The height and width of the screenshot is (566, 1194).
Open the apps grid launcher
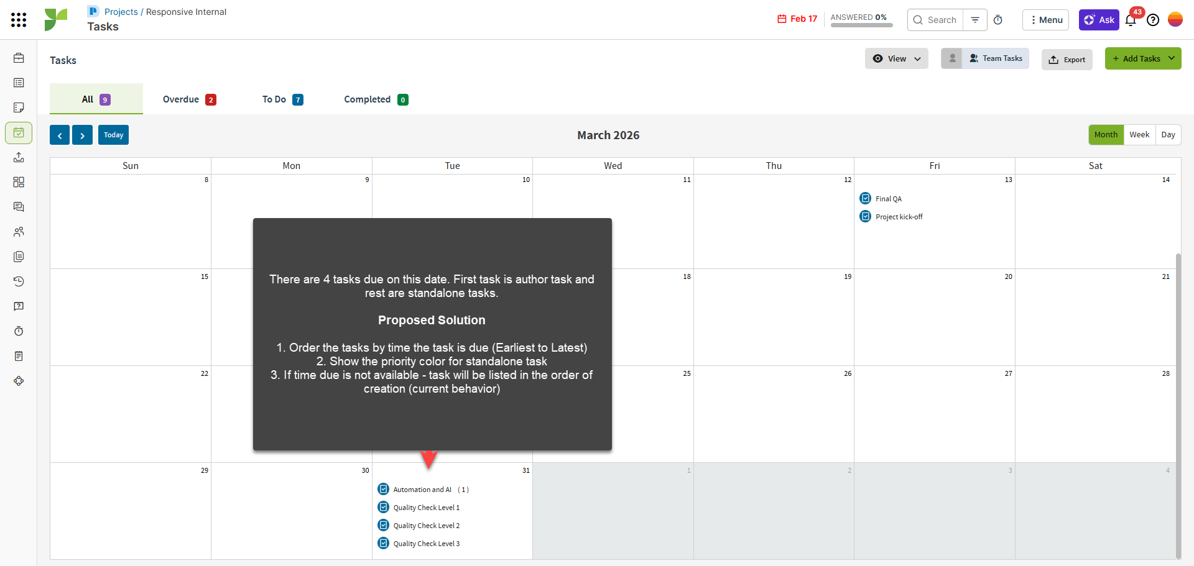[x=19, y=20]
